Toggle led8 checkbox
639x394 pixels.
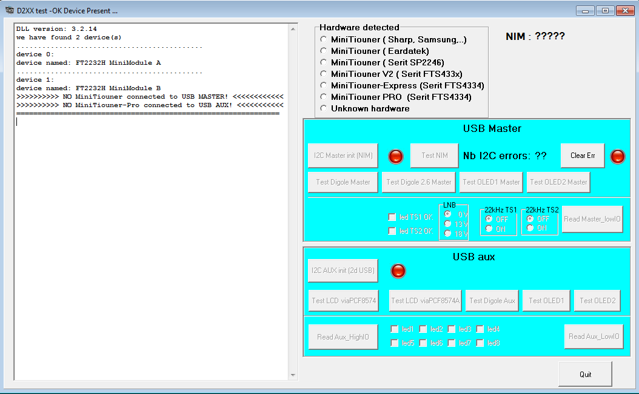[480, 343]
